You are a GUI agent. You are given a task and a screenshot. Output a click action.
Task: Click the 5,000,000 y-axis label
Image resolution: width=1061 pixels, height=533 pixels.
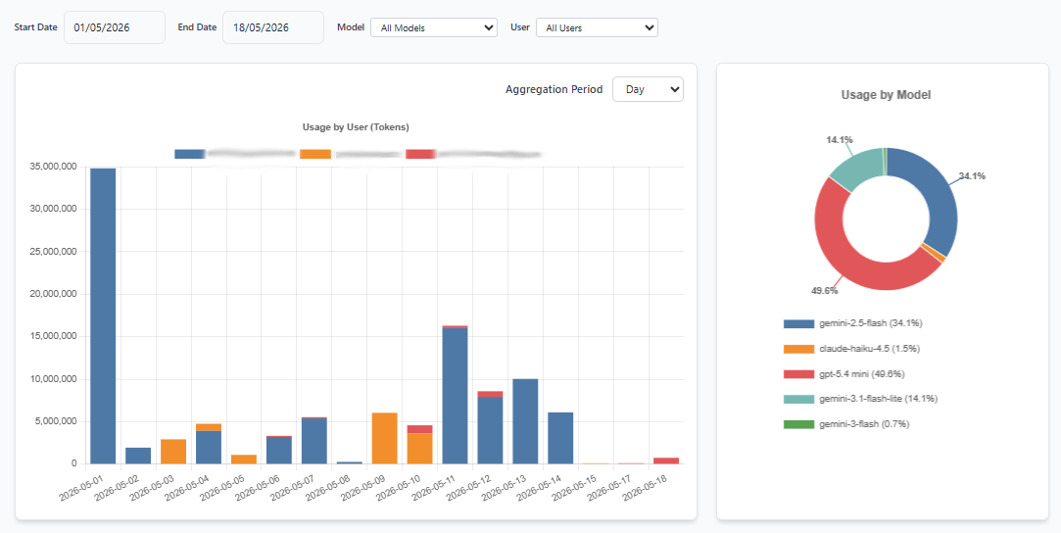(55, 421)
